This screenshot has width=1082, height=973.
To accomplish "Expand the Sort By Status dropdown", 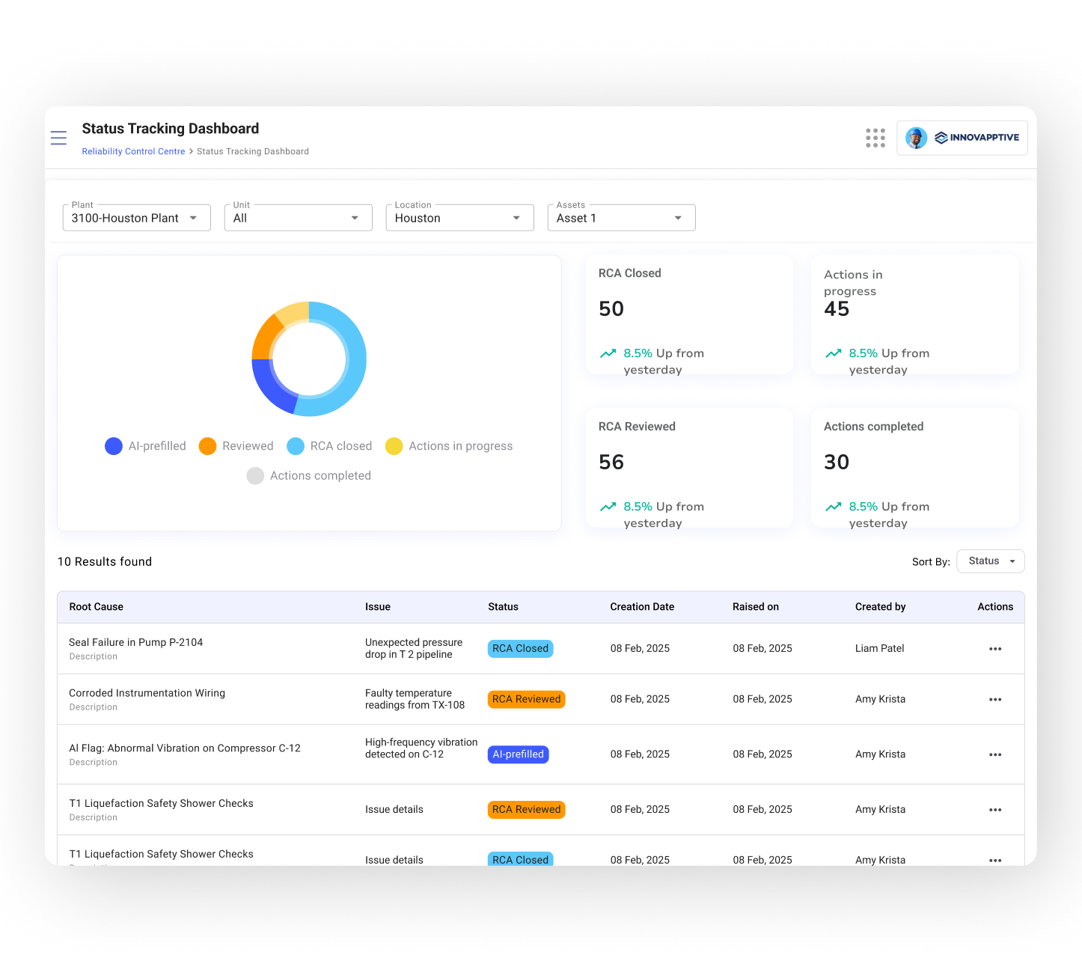I will coord(990,561).
